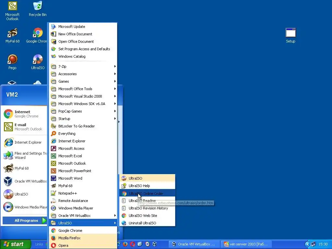Open Internet Explorer from Start menu left pane

point(25,142)
